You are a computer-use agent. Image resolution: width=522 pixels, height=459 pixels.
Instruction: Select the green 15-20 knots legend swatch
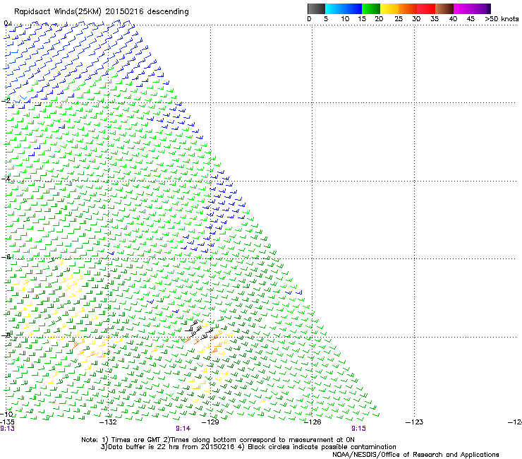pyautogui.click(x=371, y=8)
